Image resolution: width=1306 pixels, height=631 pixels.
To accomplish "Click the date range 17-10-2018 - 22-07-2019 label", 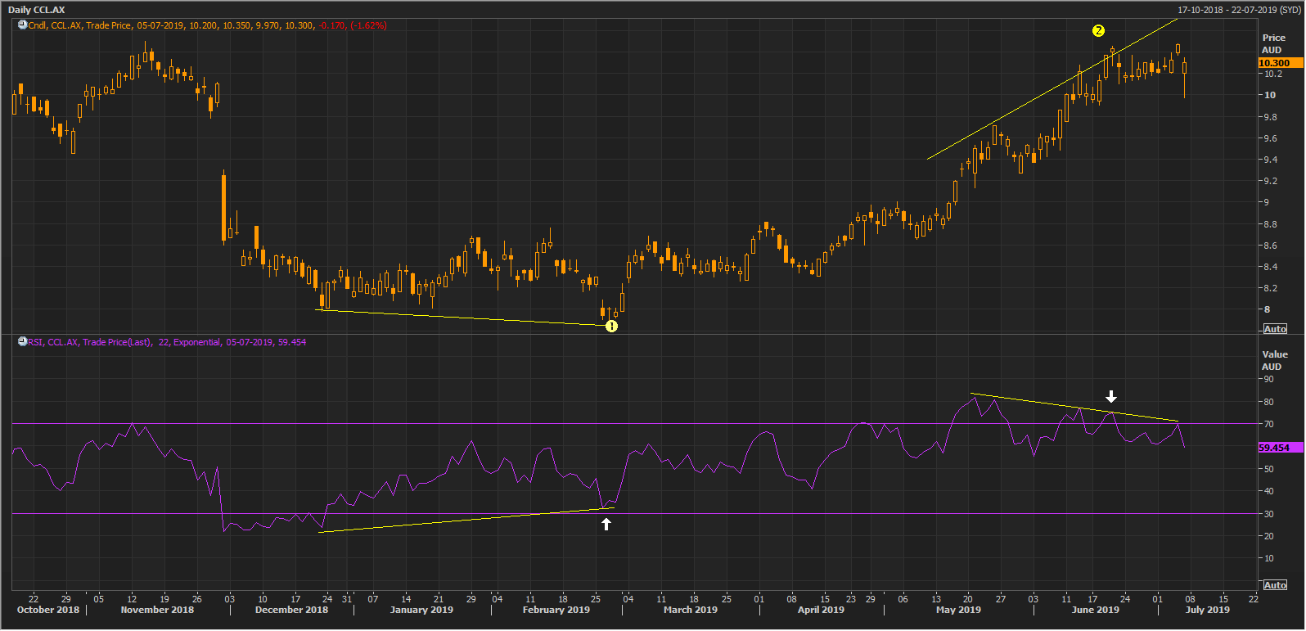I will [1239, 10].
